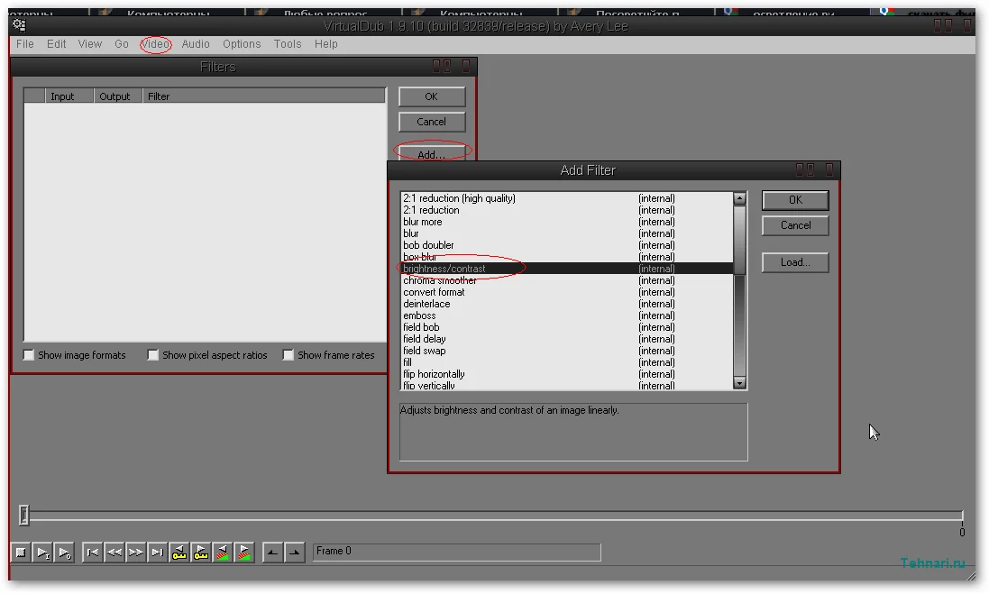Open the Tools menu
The image size is (989, 594).
(288, 44)
